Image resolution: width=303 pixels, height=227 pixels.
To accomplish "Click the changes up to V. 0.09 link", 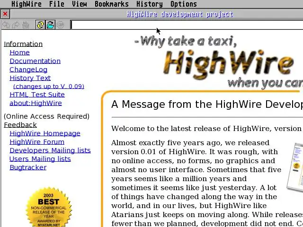I will tap(49, 86).
